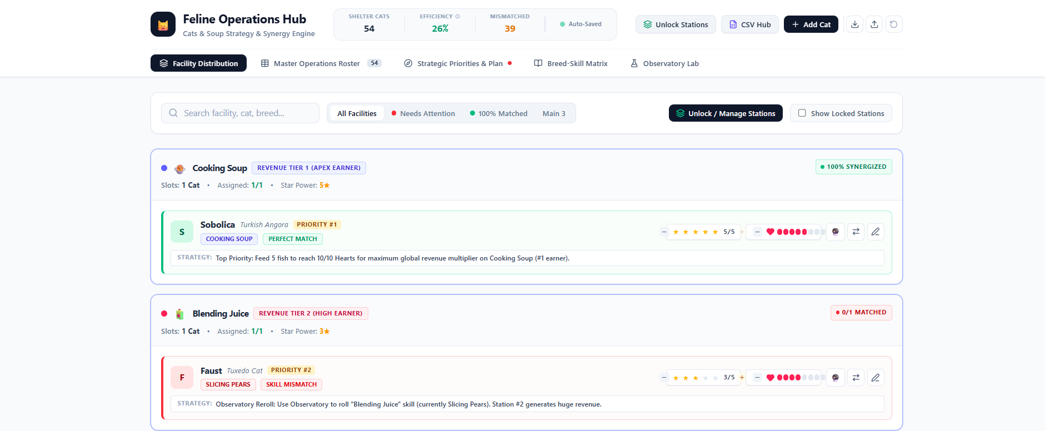Click the 0/1 MATCHED badge
The height and width of the screenshot is (431, 1045).
tap(861, 312)
